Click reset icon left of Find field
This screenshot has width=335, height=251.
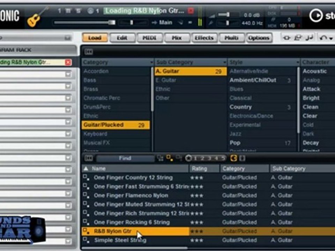click(89, 158)
